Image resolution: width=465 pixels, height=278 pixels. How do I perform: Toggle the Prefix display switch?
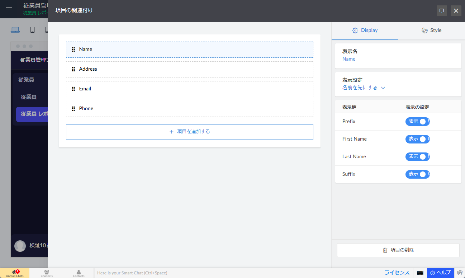point(417,122)
